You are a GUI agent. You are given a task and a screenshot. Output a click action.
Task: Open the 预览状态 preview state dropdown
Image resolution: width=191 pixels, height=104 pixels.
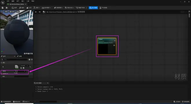click(69, 8)
